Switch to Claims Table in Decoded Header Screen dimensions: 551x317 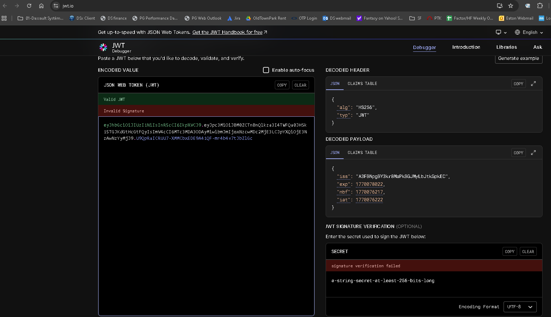[x=362, y=84]
